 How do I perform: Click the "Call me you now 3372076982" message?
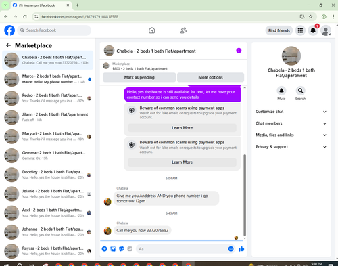point(143,231)
